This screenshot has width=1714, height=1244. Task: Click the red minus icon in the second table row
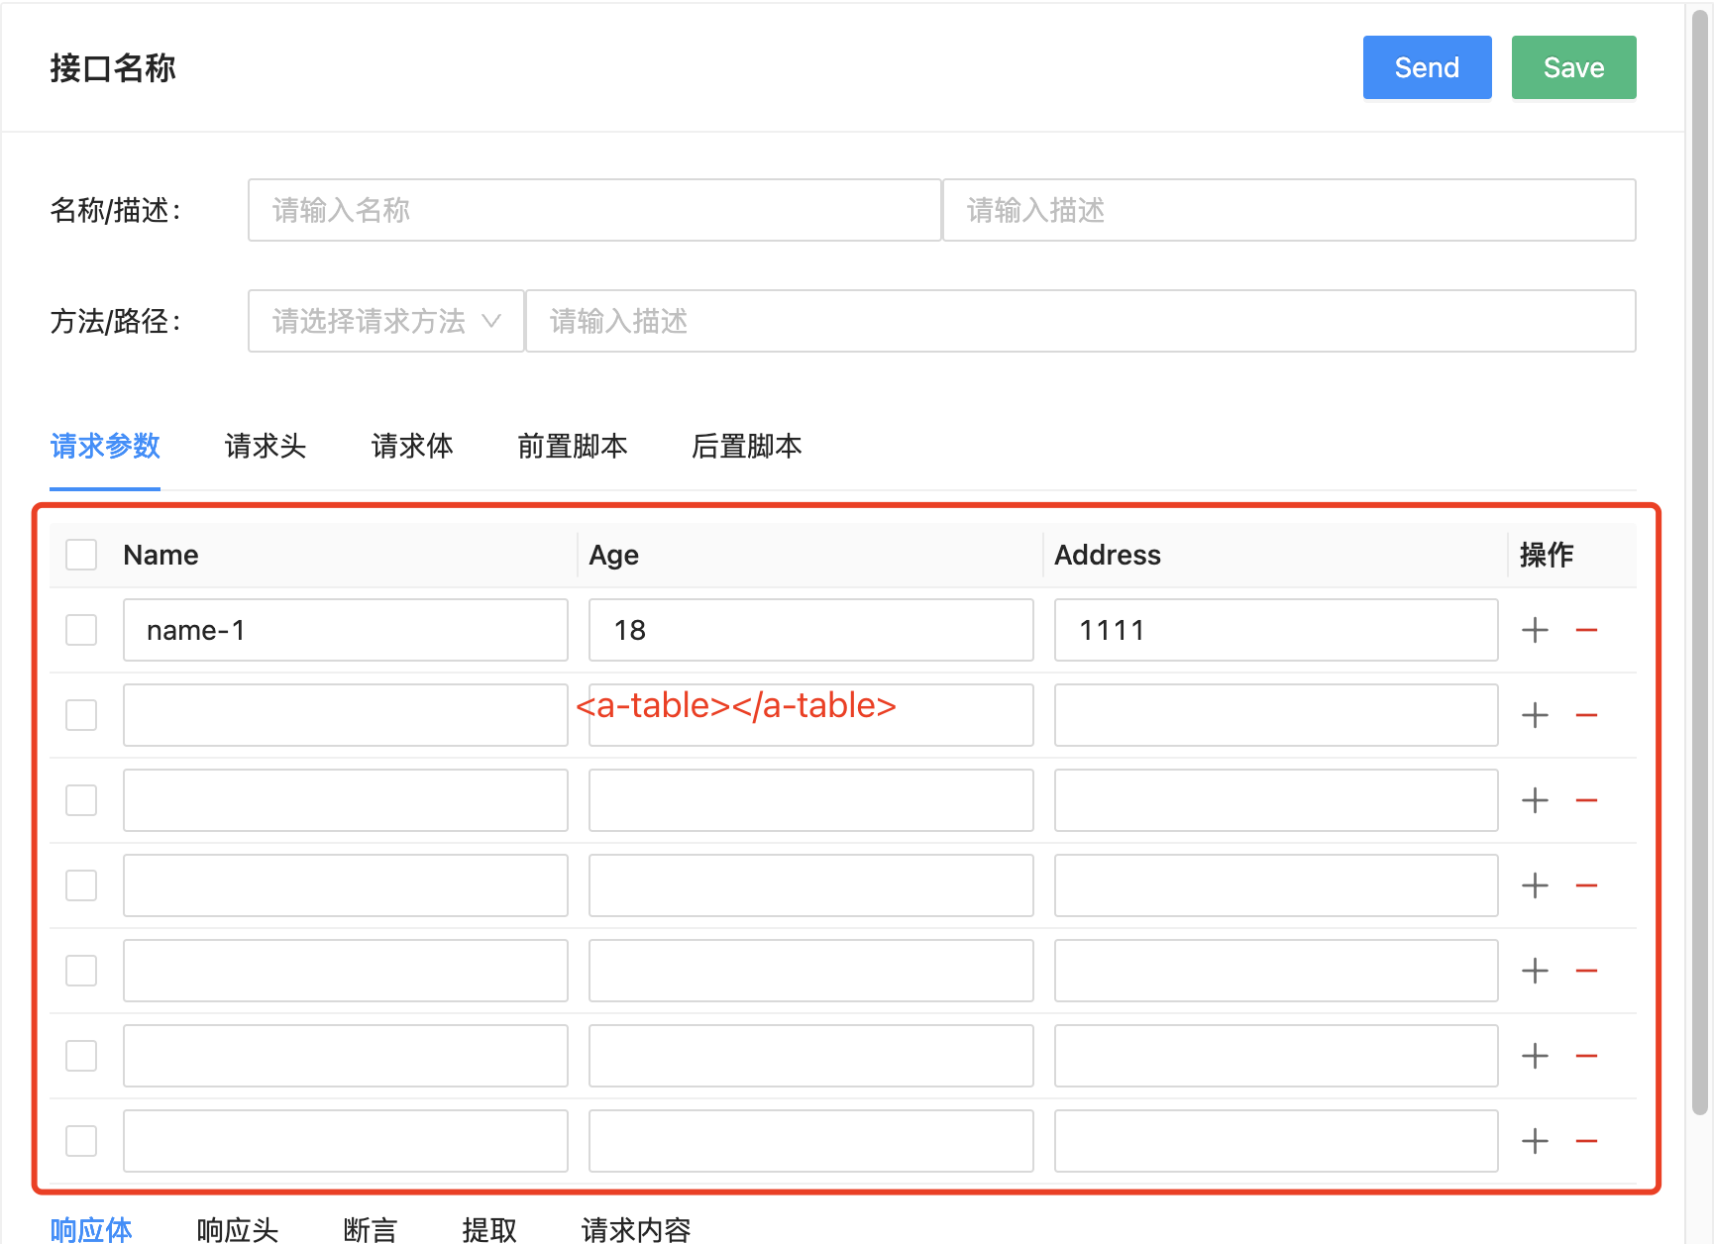(x=1586, y=715)
